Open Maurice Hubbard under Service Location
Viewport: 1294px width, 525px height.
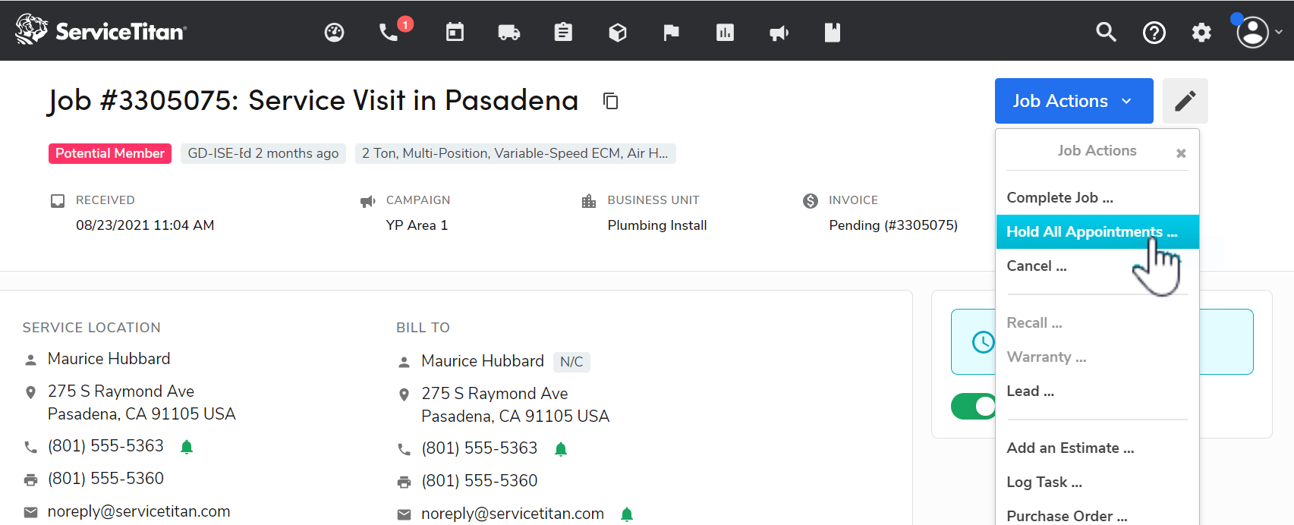[109, 359]
